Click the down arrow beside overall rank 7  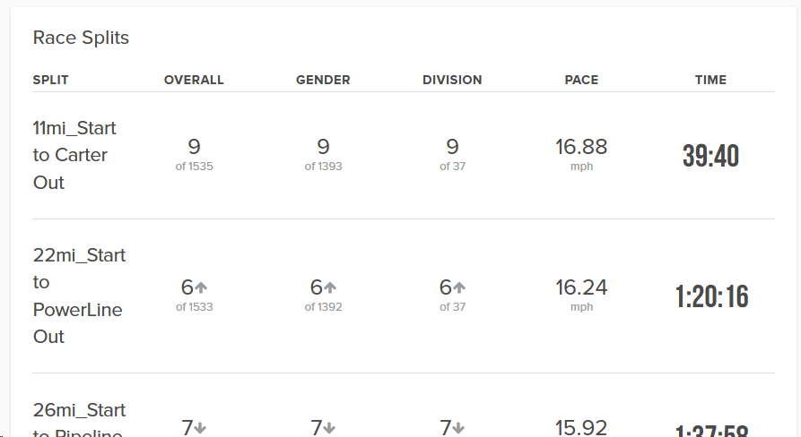pyautogui.click(x=200, y=428)
